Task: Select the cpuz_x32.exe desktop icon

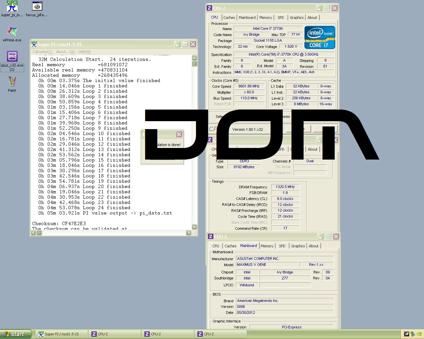Action: 12,57
